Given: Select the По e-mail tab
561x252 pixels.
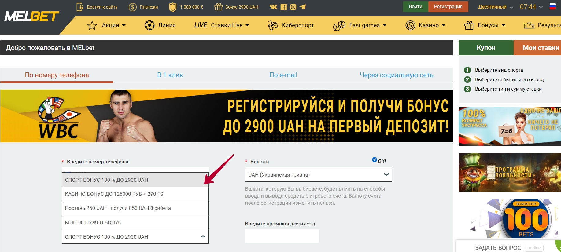Looking at the screenshot, I should coord(283,75).
